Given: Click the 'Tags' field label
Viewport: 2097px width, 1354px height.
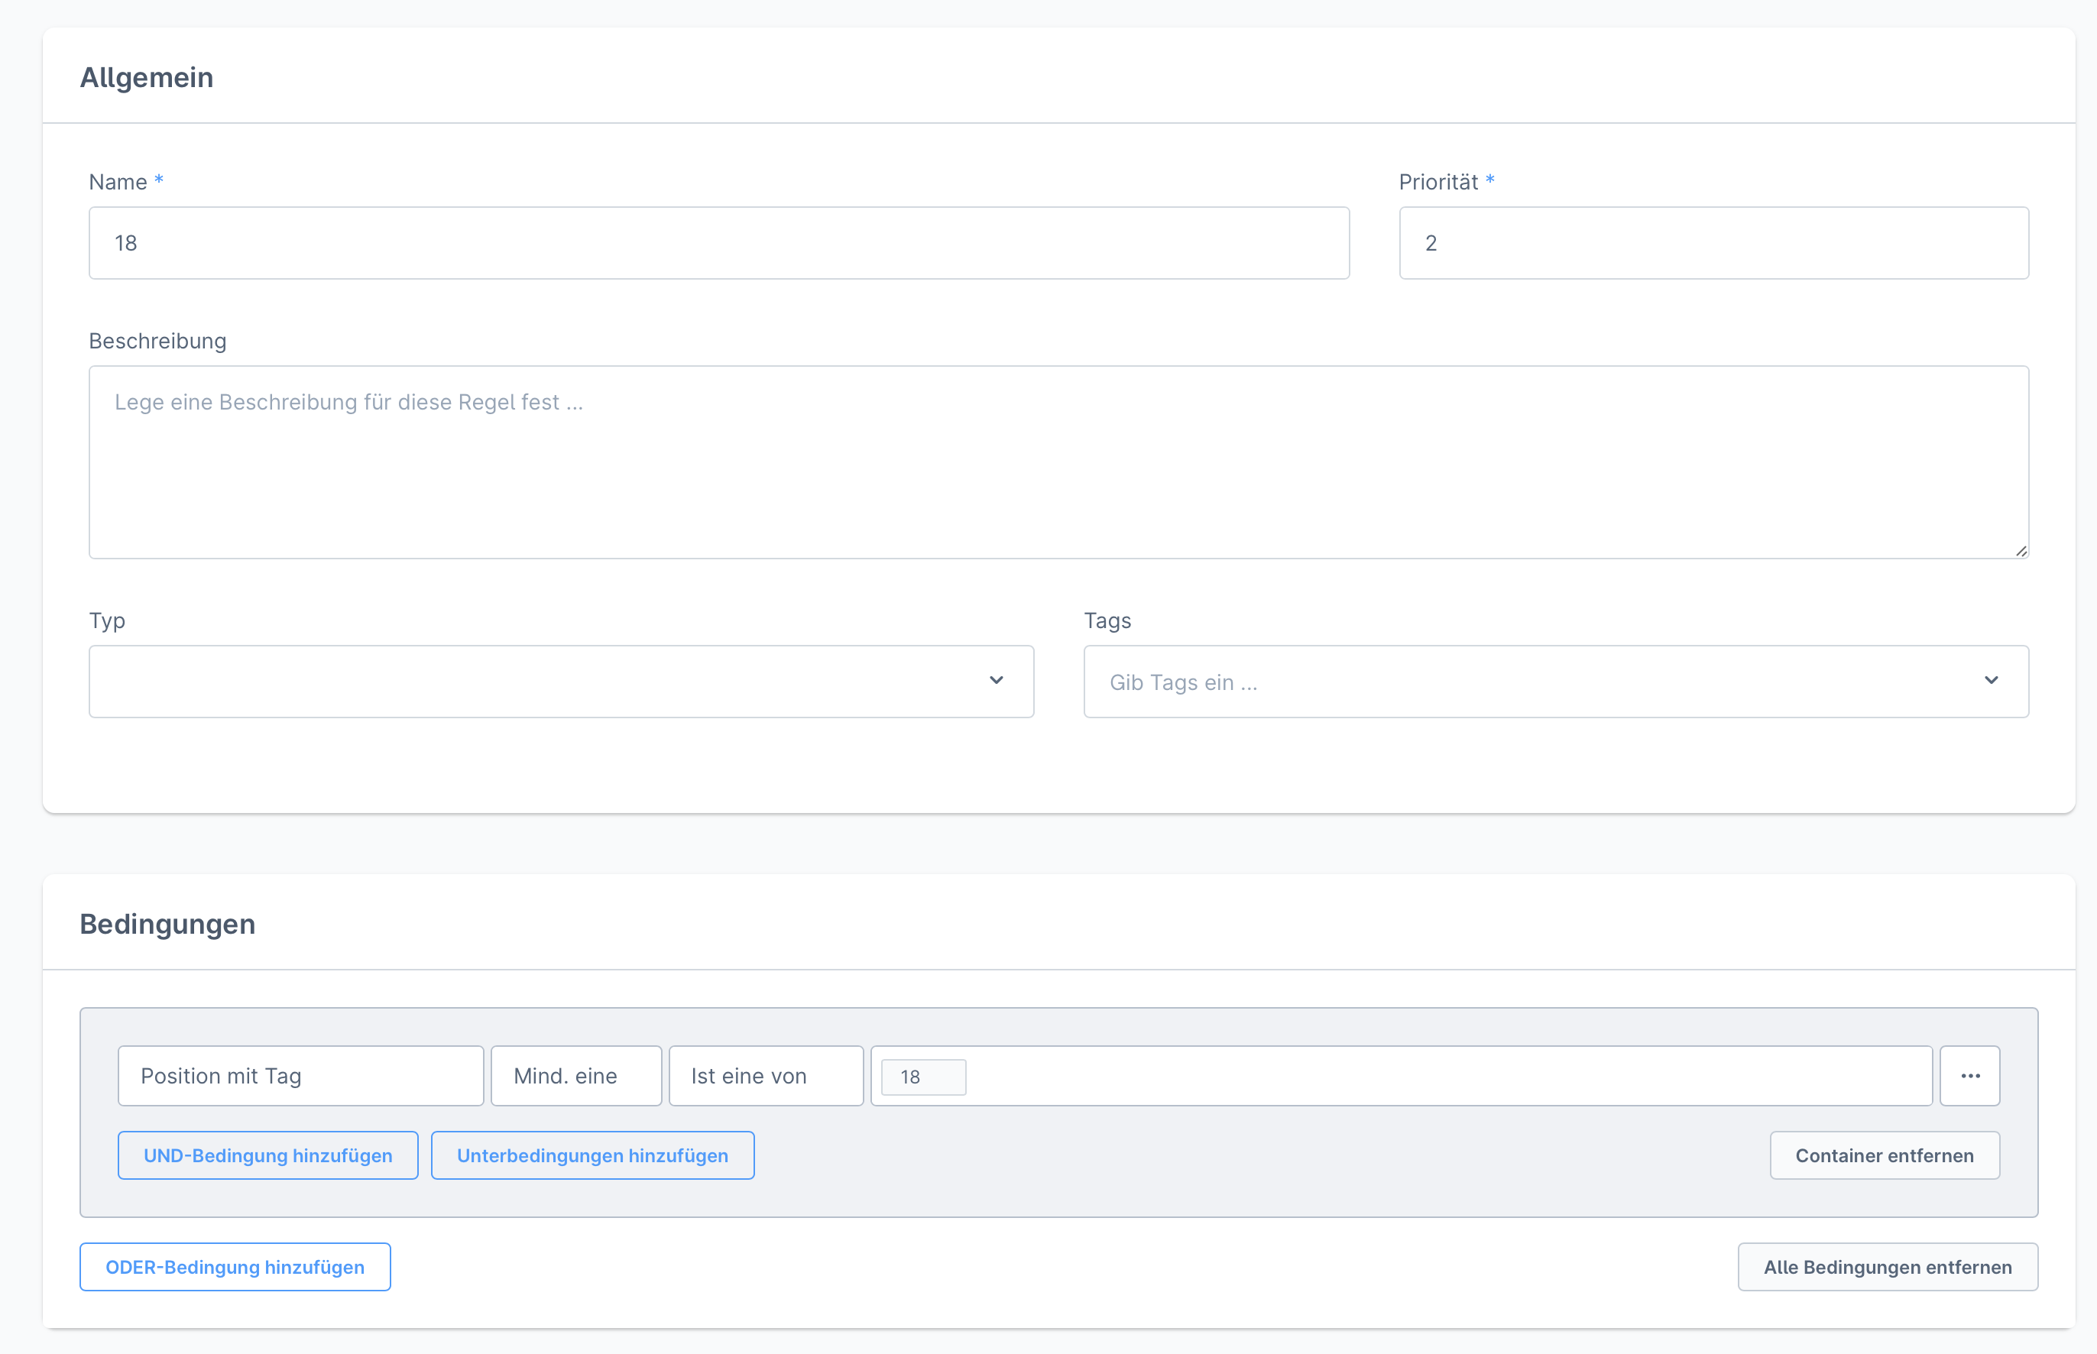Looking at the screenshot, I should [x=1107, y=620].
